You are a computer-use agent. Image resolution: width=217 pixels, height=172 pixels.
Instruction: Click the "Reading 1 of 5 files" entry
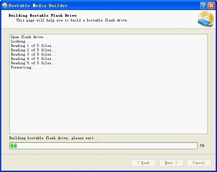coord(33,46)
